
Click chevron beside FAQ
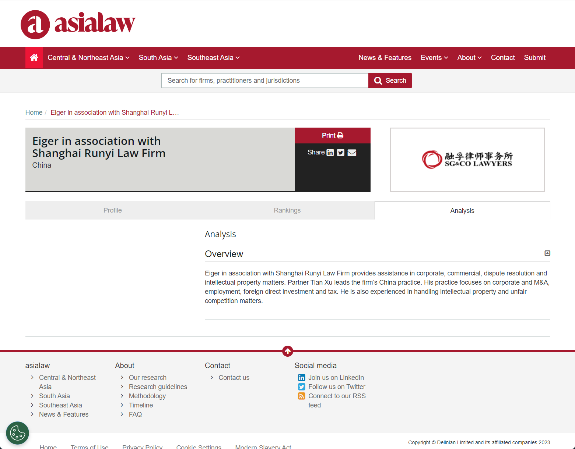tap(122, 414)
